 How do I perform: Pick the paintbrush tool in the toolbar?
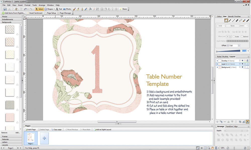coord(74,9)
